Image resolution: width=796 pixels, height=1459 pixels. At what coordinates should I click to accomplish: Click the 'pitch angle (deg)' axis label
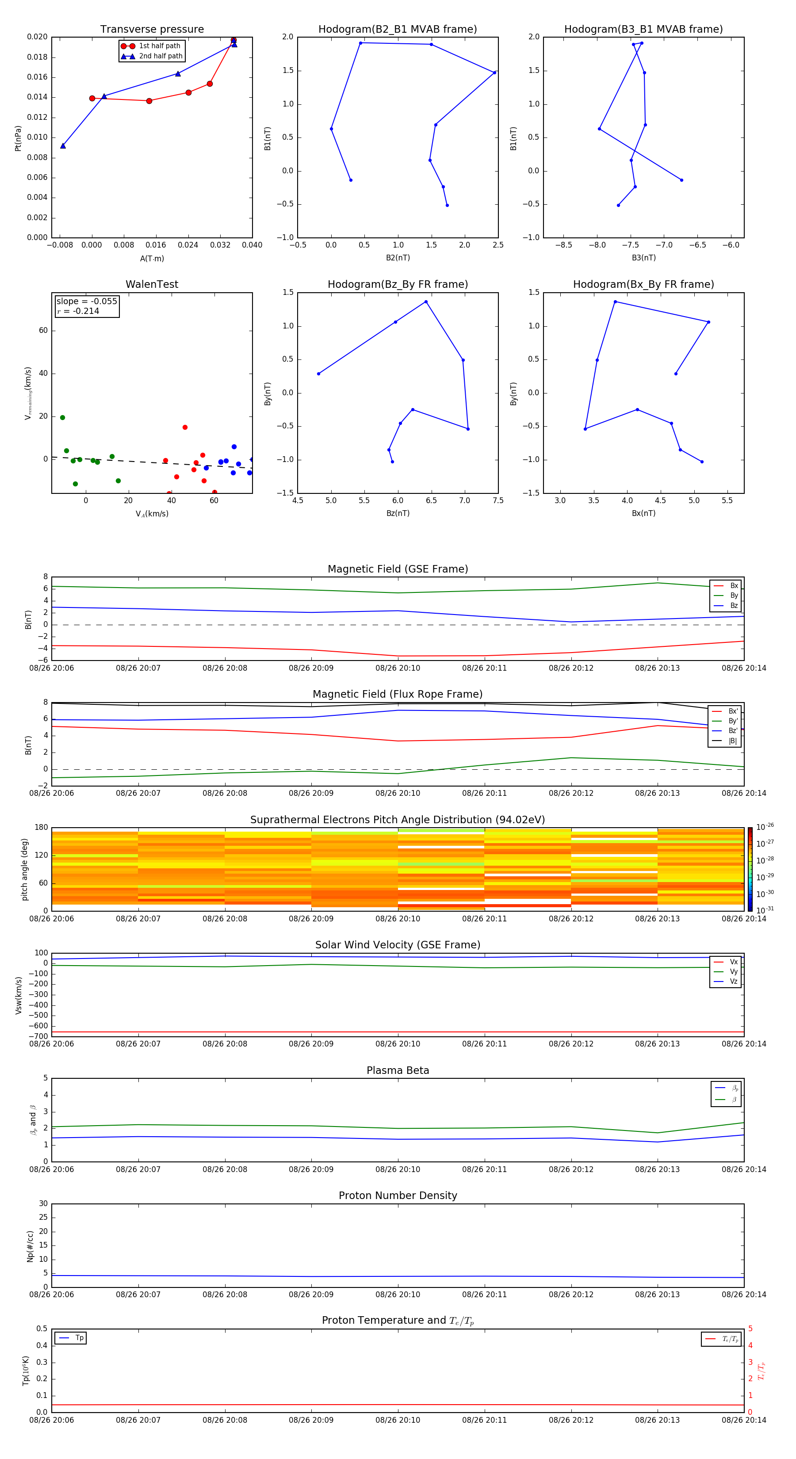[24, 869]
